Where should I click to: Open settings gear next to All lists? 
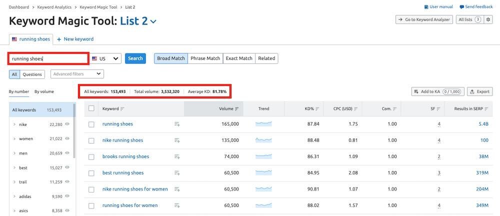(488, 19)
